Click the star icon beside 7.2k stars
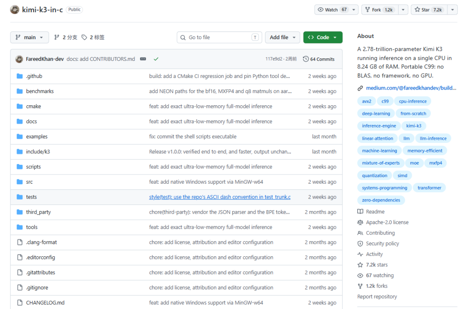Image resolution: width=470 pixels, height=309 pixels. 360,265
